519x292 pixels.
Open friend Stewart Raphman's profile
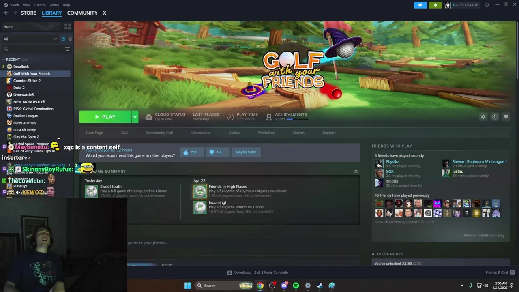tap(479, 161)
